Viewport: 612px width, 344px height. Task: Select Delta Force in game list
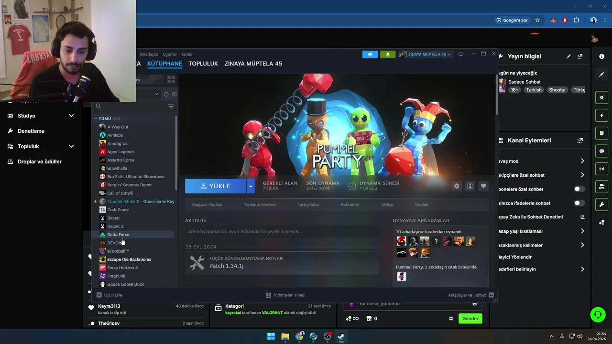[118, 235]
